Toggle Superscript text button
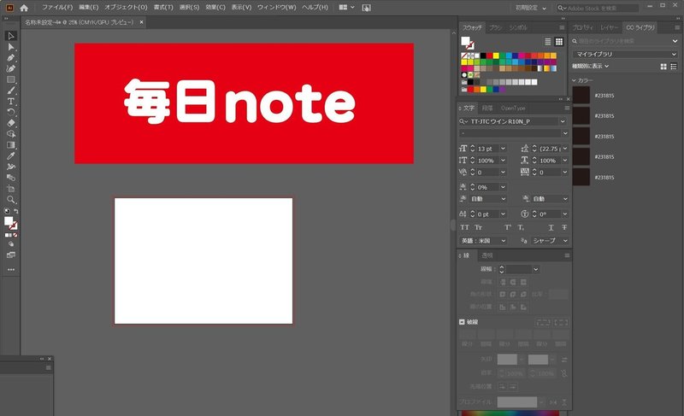The height and width of the screenshot is (416, 684). pyautogui.click(x=508, y=227)
